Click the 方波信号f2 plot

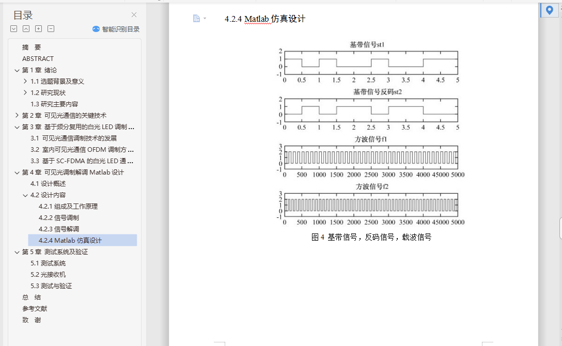pos(371,205)
